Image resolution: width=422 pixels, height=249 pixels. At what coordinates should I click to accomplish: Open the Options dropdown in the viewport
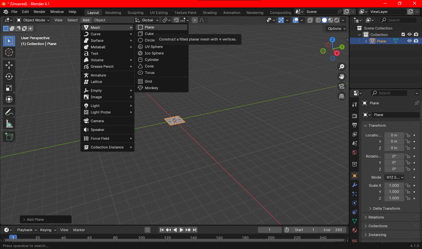click(x=337, y=29)
